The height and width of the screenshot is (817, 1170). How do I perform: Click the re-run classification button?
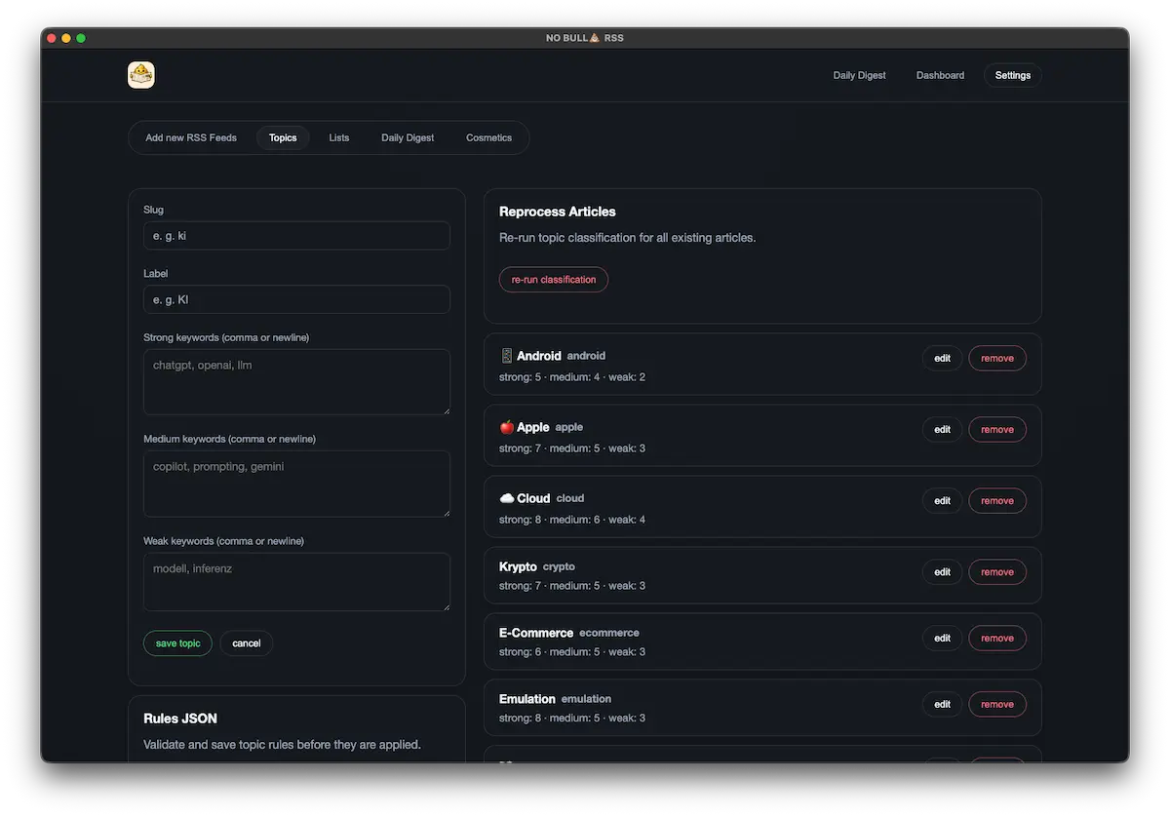[x=553, y=279]
